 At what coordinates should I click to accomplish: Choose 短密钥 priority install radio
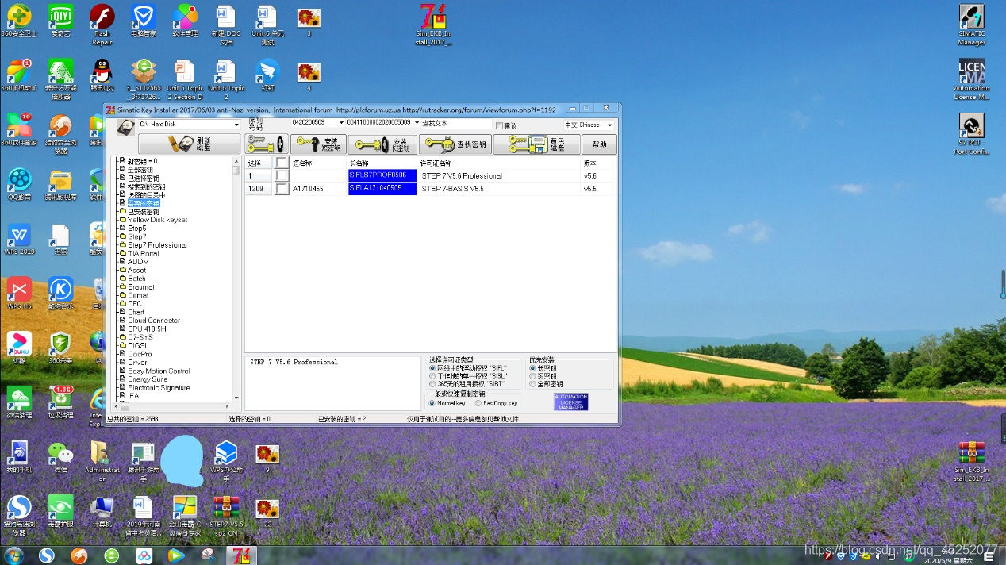pyautogui.click(x=532, y=376)
